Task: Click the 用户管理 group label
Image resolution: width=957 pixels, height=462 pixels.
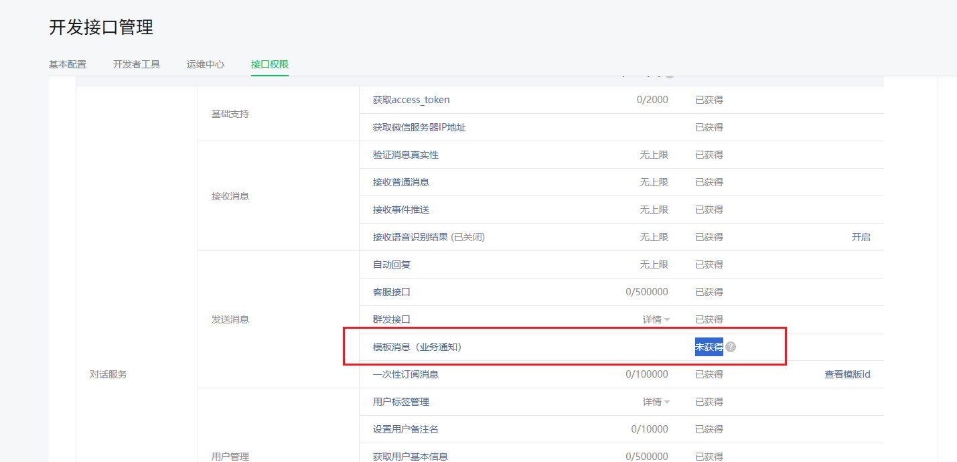Action: 230,457
